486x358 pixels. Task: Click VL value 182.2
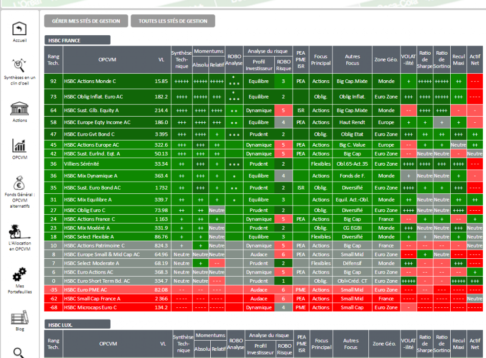(x=161, y=97)
